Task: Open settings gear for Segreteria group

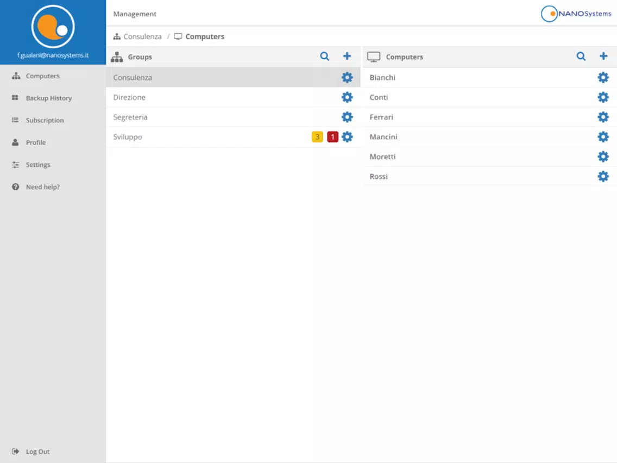Action: point(347,117)
